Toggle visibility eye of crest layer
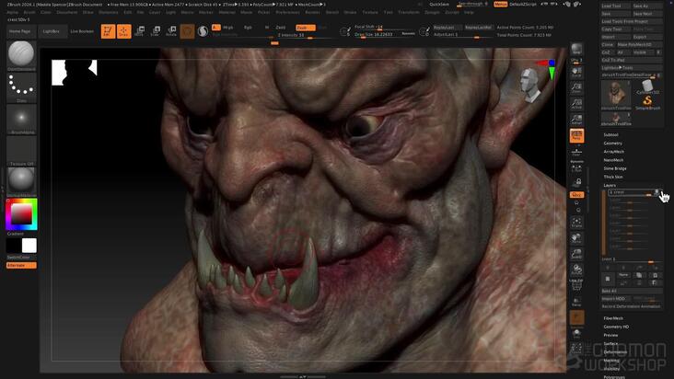This screenshot has height=379, width=674. [x=656, y=192]
